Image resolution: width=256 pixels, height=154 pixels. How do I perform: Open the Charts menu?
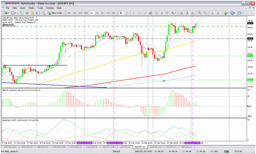[x=32, y=8]
